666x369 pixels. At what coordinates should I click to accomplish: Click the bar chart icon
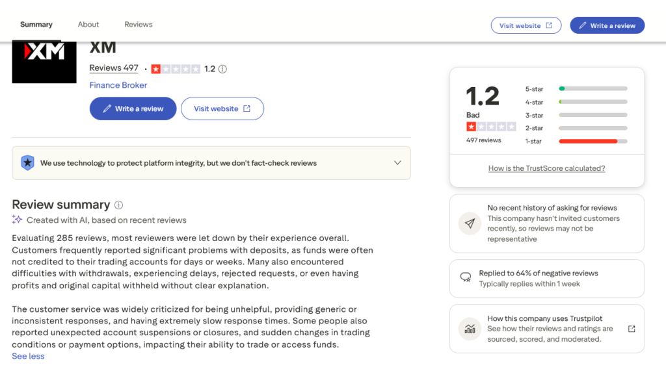(470, 329)
